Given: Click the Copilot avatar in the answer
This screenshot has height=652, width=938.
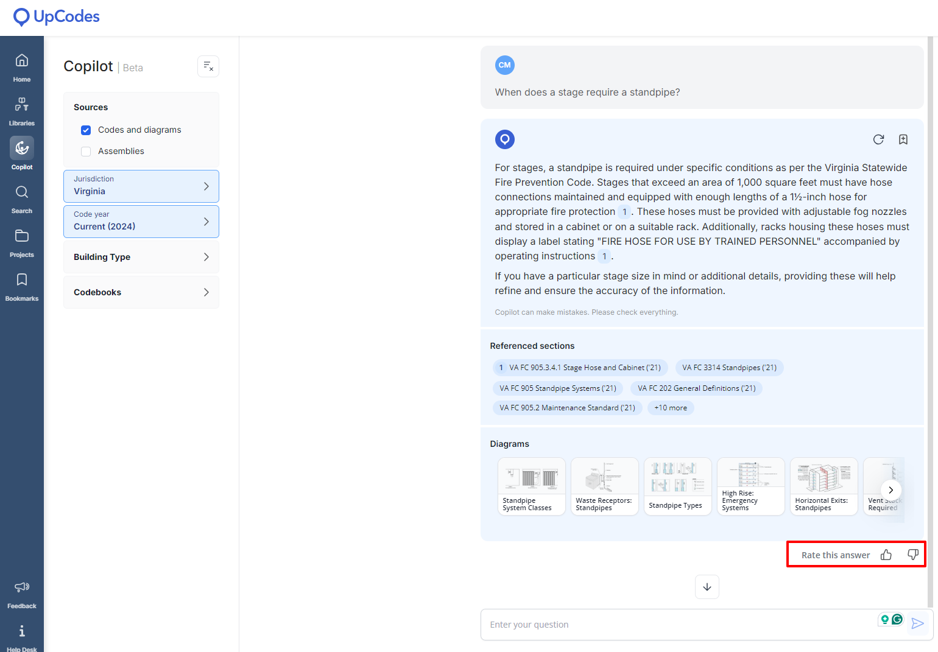Looking at the screenshot, I should pos(505,139).
